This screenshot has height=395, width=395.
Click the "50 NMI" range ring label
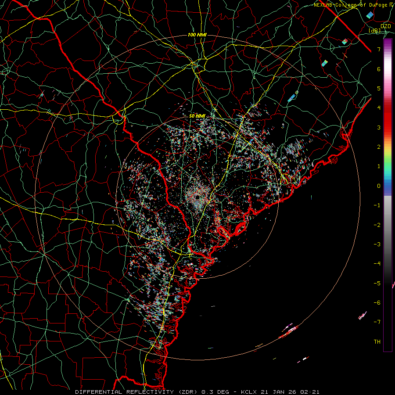[197, 116]
